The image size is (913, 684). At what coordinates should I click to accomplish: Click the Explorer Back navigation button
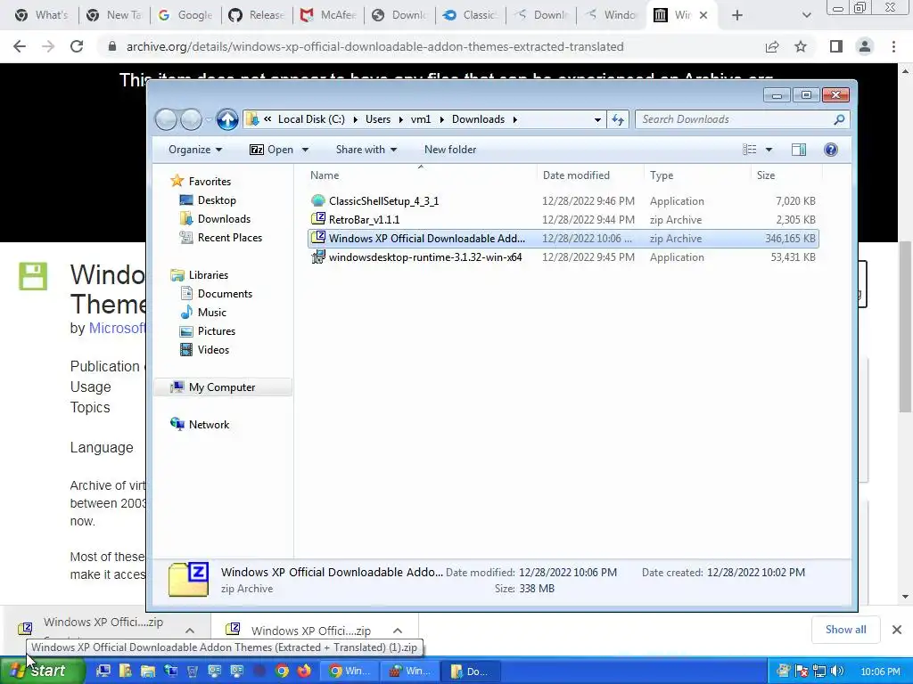[166, 119]
